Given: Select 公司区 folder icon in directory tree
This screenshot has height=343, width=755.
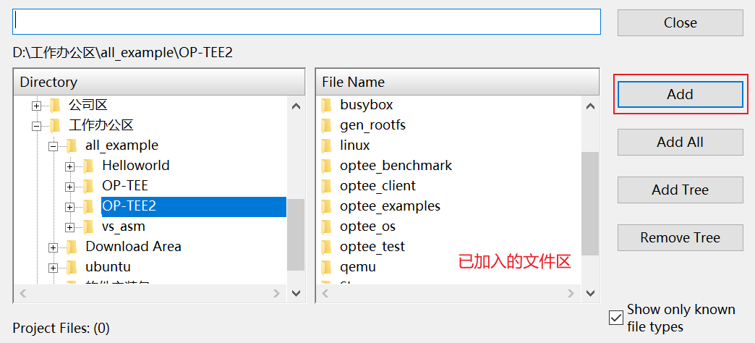Looking at the screenshot, I should 56,104.
